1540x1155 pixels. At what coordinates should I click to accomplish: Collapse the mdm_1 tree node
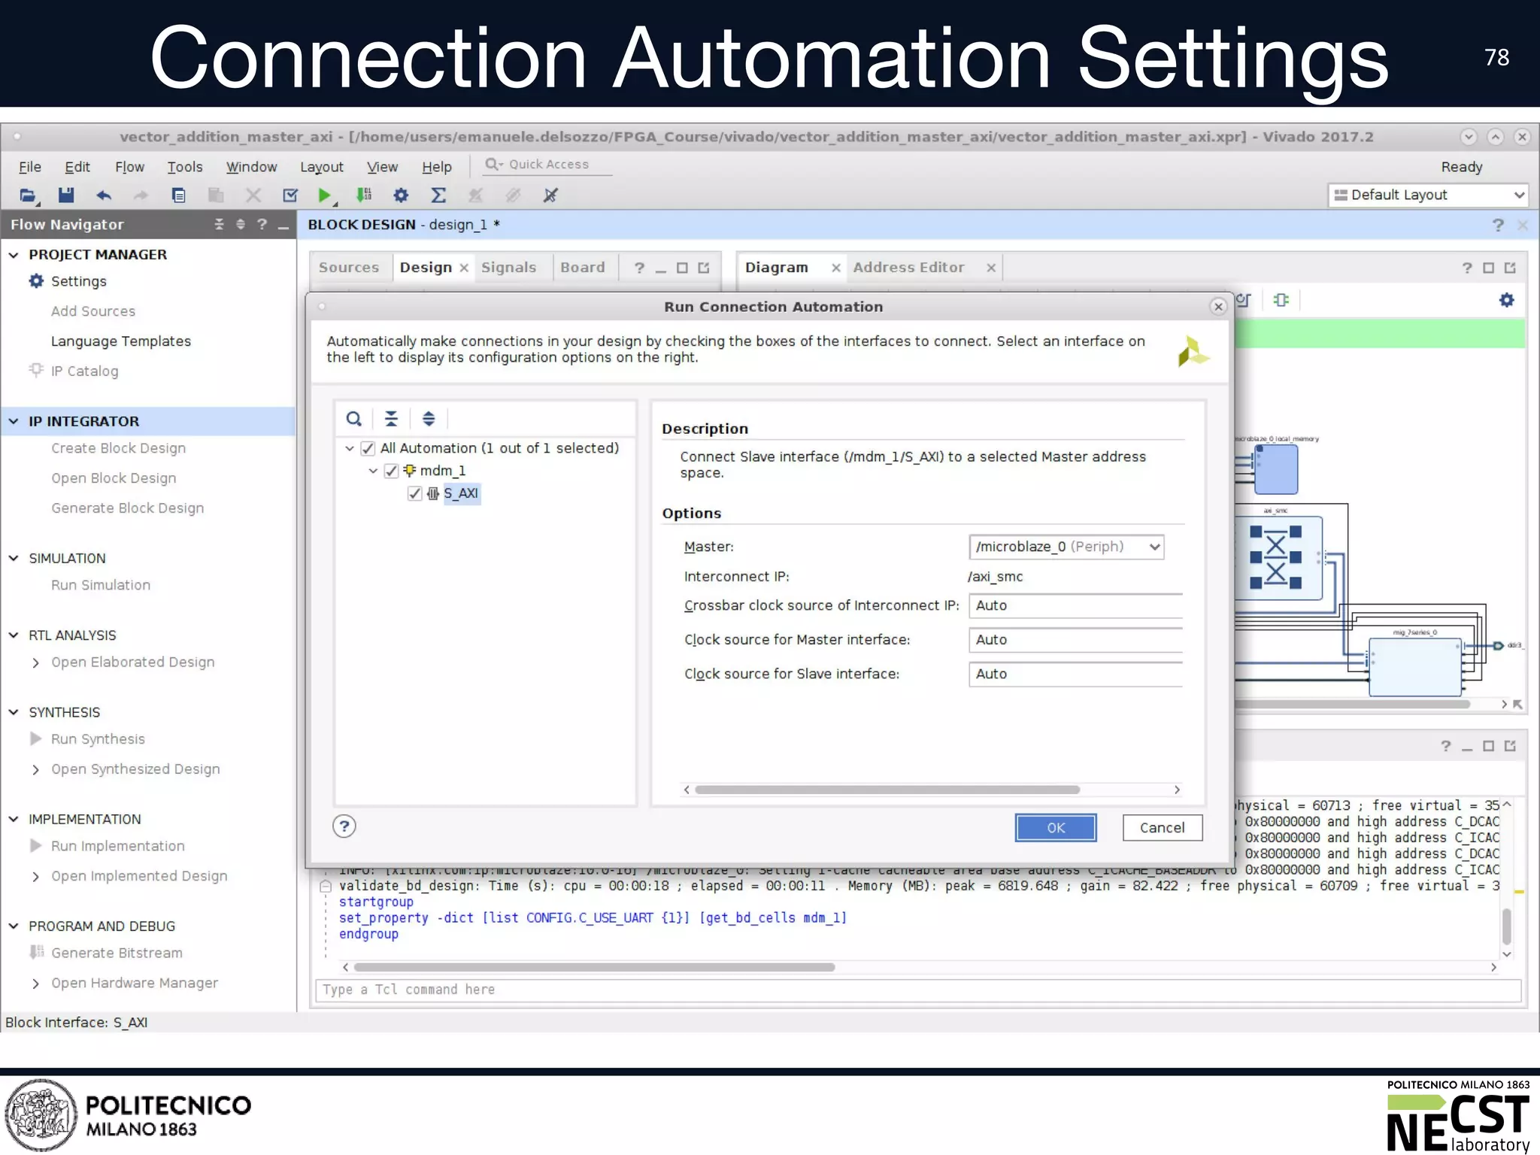pyautogui.click(x=373, y=471)
